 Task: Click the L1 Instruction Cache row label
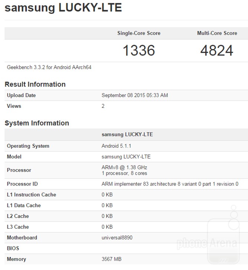(x=32, y=195)
